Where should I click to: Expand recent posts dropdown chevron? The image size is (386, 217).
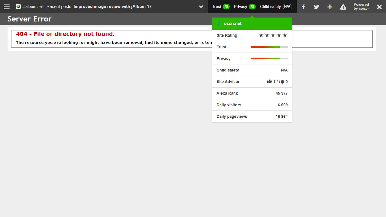(201, 7)
